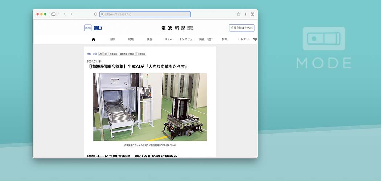This screenshot has width=381, height=181.
Task: Follow the 特集・企画 breadcrumb link
Action: 92,54
